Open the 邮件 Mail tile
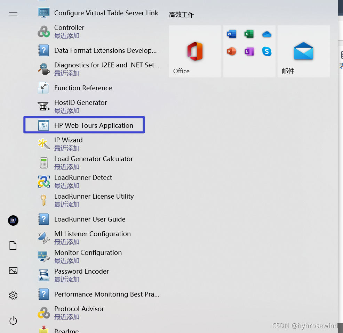 pos(304,51)
